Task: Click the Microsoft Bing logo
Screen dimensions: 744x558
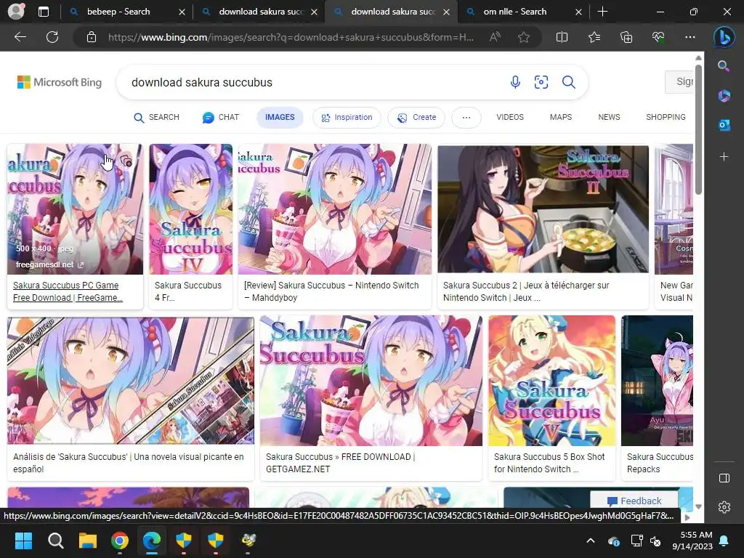Action: click(60, 82)
